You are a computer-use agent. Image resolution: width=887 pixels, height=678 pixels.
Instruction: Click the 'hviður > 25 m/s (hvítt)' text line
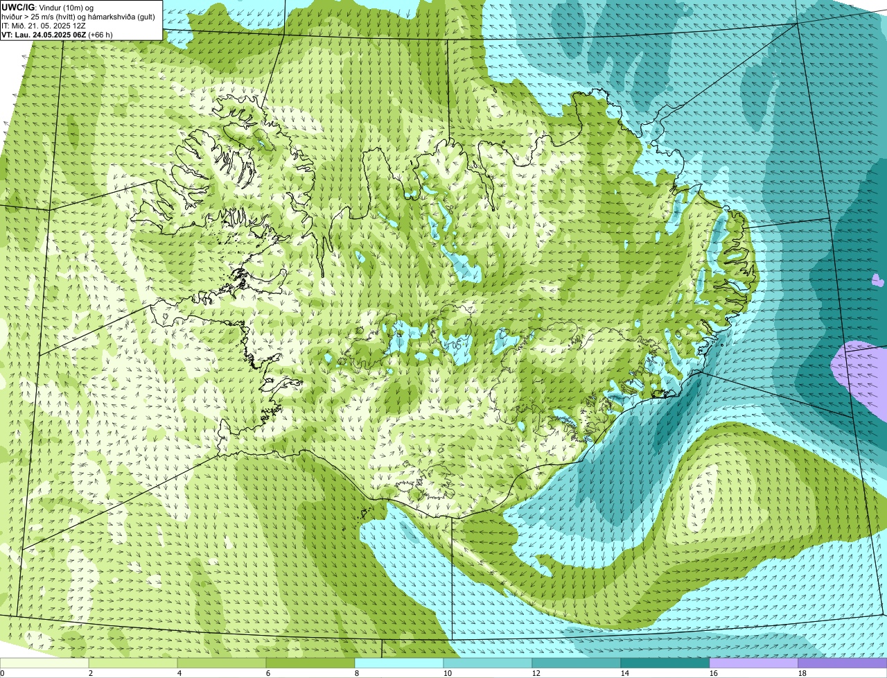point(78,16)
